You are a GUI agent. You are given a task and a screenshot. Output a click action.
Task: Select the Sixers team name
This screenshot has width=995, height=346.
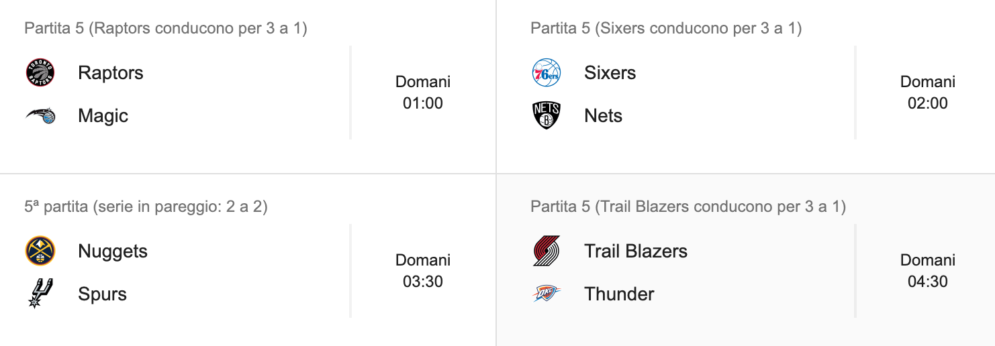(610, 72)
